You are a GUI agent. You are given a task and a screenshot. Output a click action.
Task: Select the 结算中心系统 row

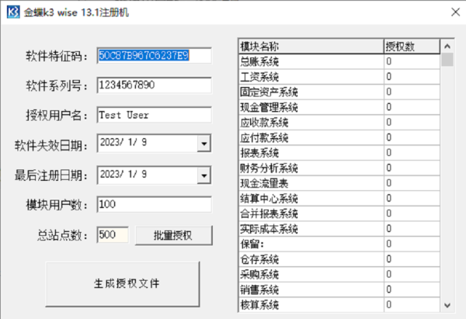point(339,199)
